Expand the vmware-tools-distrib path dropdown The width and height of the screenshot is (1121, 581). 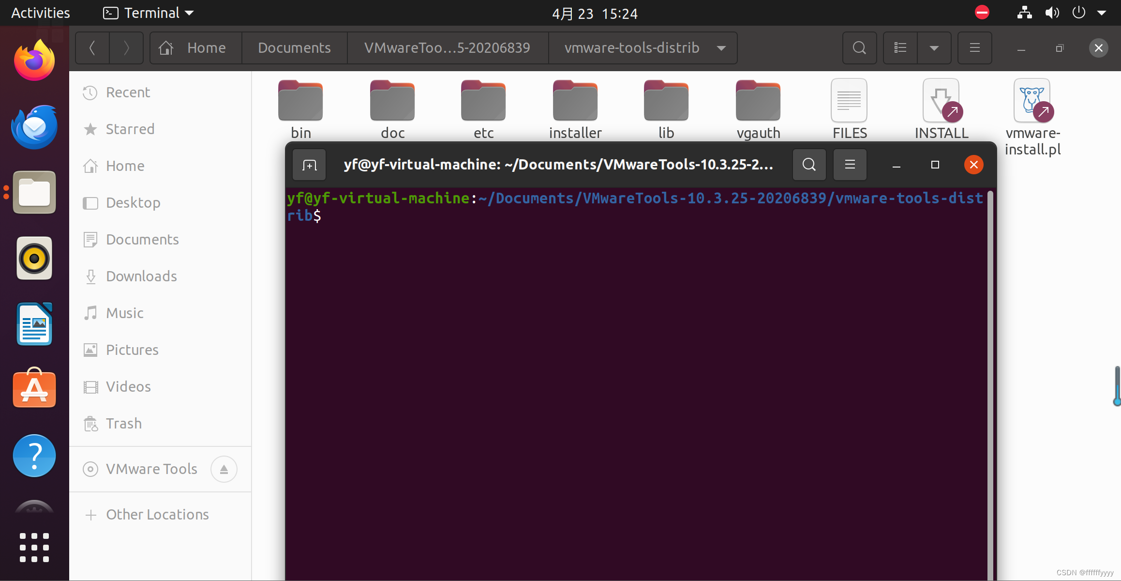(x=721, y=48)
